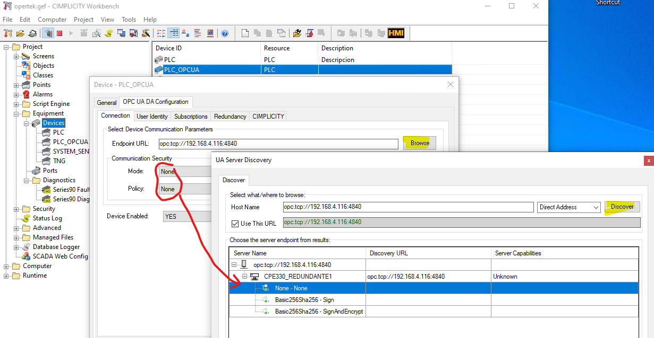Open the Tools menu

click(129, 20)
